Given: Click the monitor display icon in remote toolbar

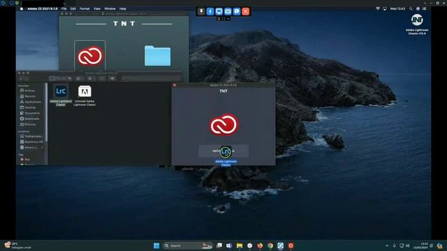Looking at the screenshot, I should click(219, 11).
